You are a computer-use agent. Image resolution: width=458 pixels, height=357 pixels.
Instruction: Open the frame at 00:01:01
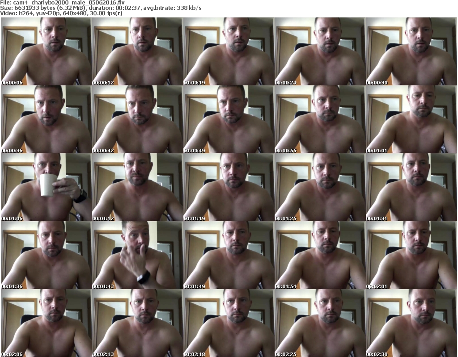pos(411,119)
